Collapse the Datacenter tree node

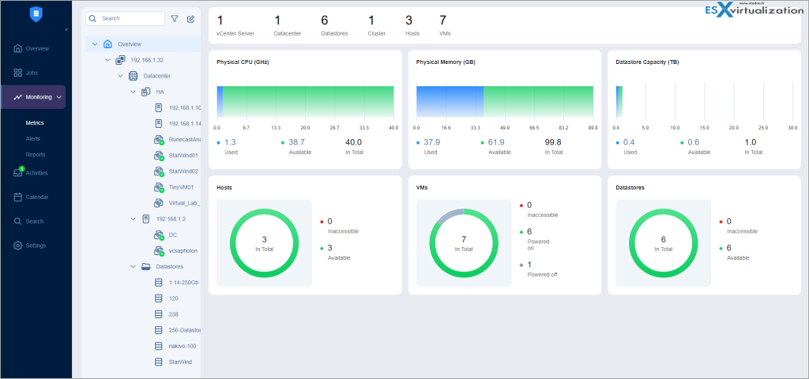click(x=121, y=76)
